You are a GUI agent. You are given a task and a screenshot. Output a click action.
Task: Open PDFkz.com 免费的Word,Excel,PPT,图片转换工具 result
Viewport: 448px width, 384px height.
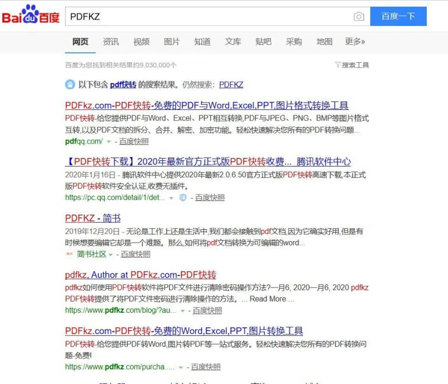(x=184, y=331)
